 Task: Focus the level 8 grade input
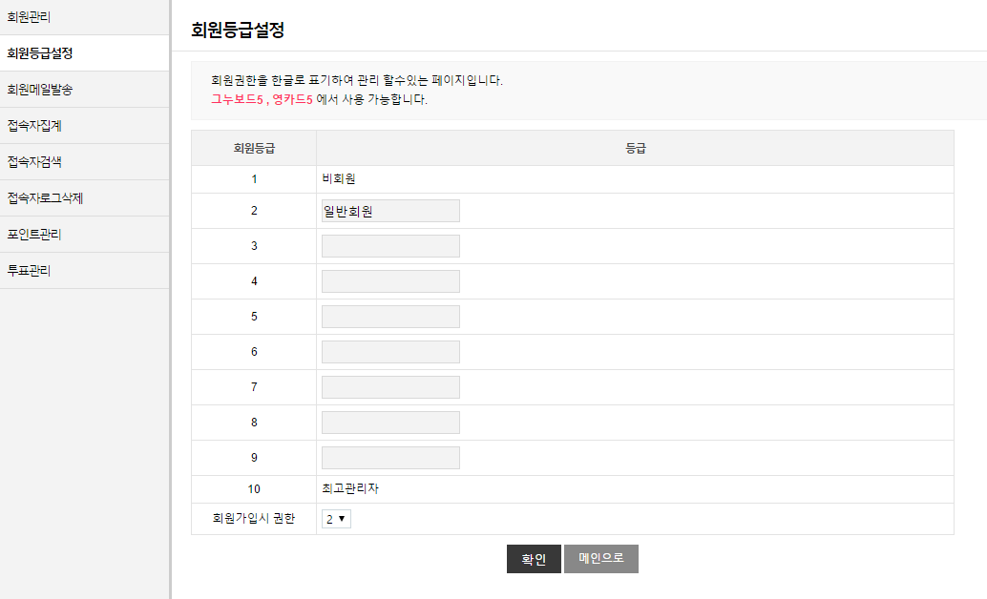(390, 423)
